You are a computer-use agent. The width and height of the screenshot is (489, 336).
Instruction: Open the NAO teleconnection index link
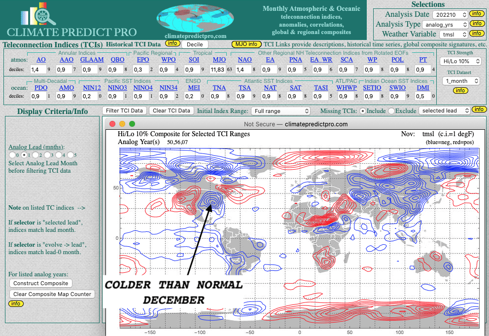(x=244, y=60)
